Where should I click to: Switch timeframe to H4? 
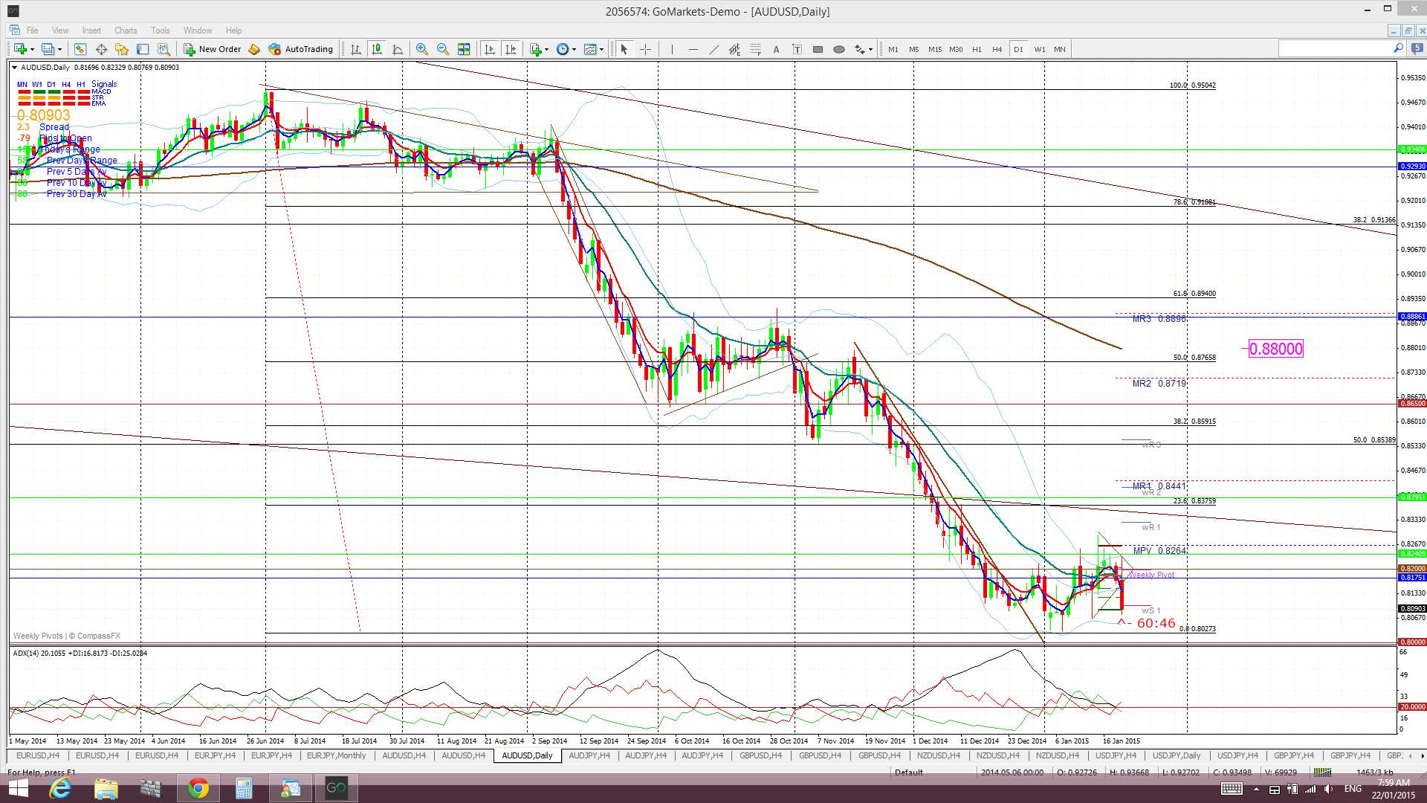997,49
